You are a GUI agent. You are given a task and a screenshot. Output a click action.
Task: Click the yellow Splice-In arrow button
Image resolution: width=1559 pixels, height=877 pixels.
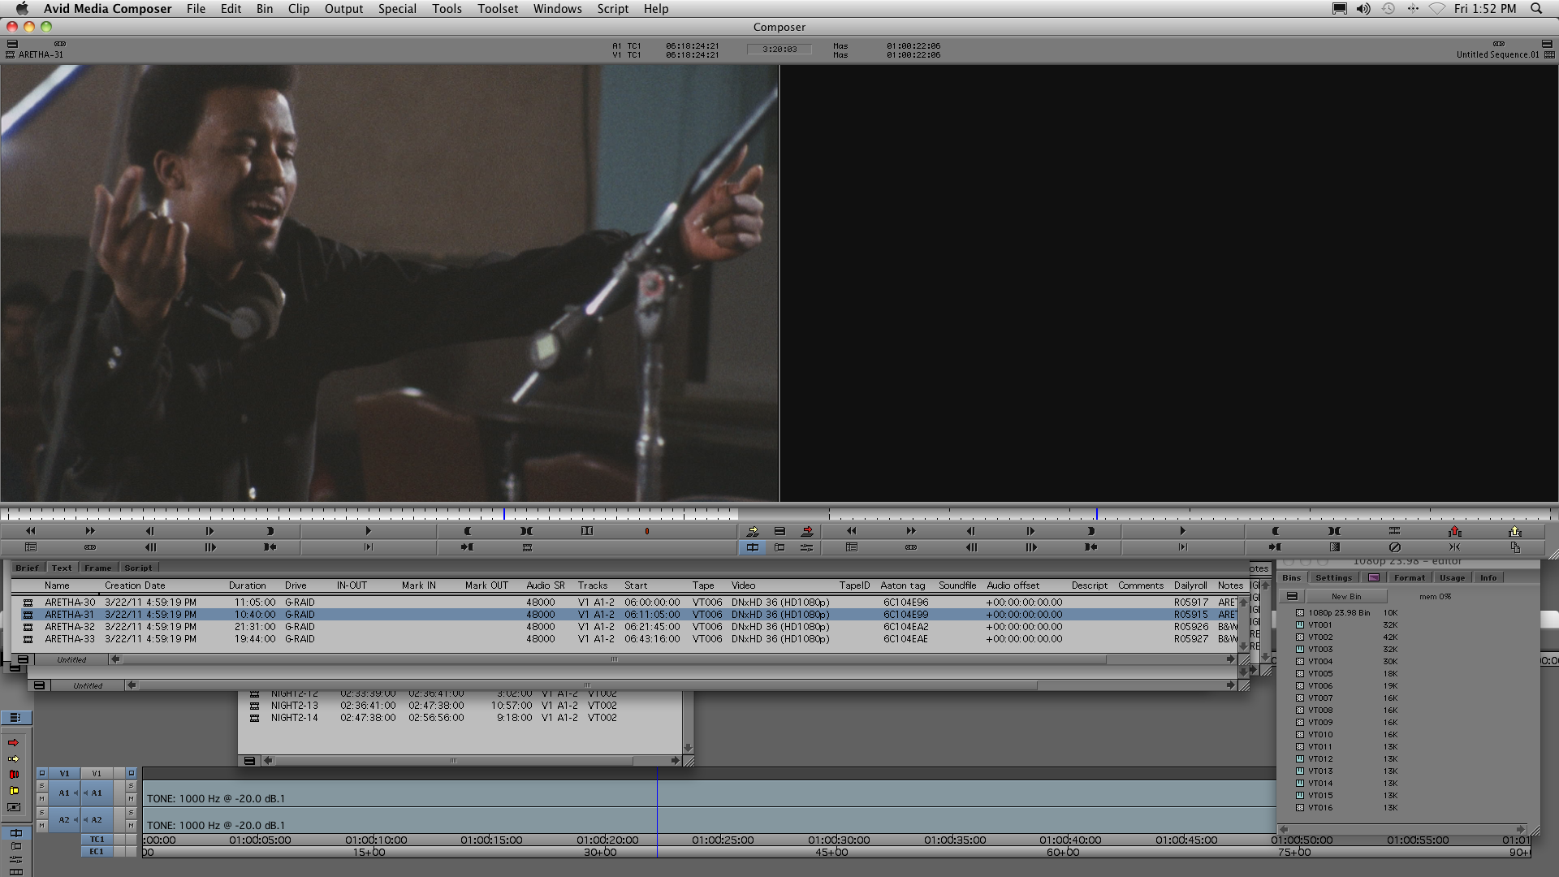coord(753,531)
